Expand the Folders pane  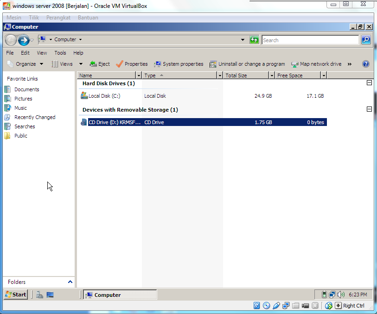tap(70, 282)
